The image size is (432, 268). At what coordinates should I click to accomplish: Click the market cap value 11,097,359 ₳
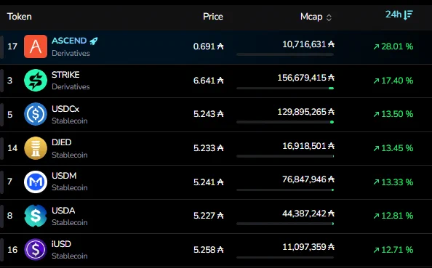click(308, 247)
